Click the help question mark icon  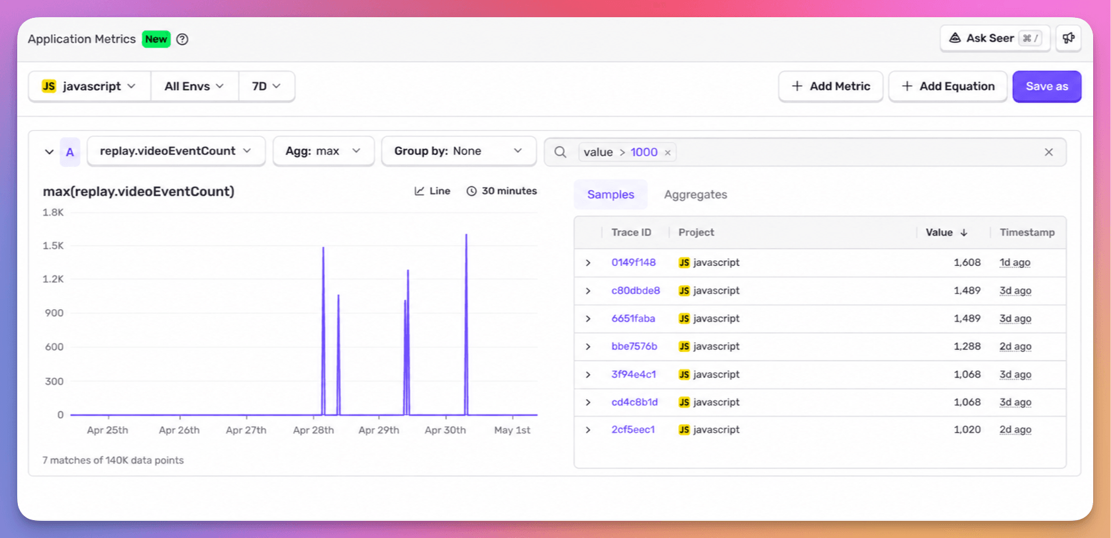click(x=182, y=39)
